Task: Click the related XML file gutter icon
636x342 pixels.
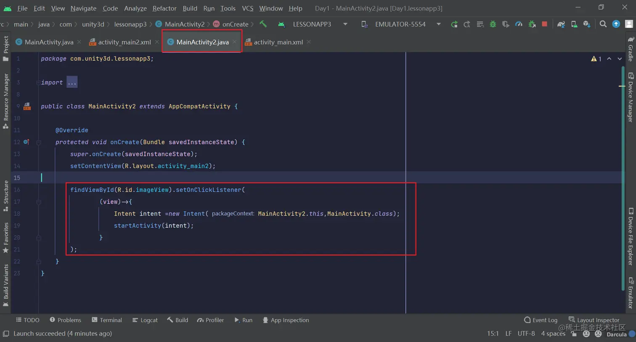Action: [x=27, y=106]
